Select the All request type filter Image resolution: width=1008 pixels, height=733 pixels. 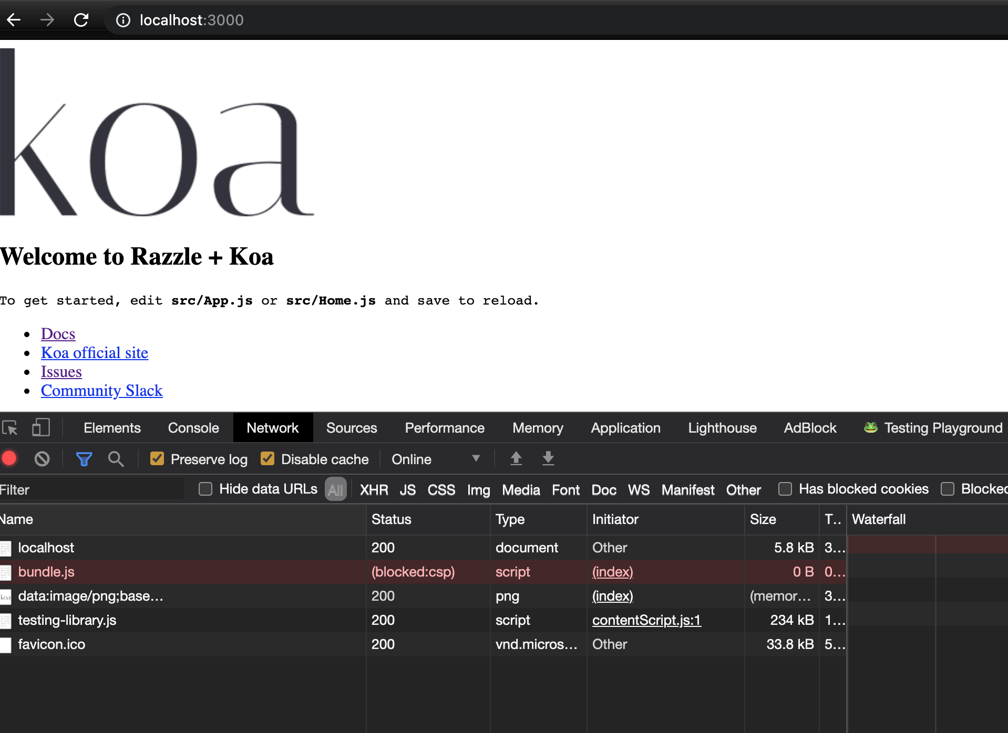[x=335, y=489]
